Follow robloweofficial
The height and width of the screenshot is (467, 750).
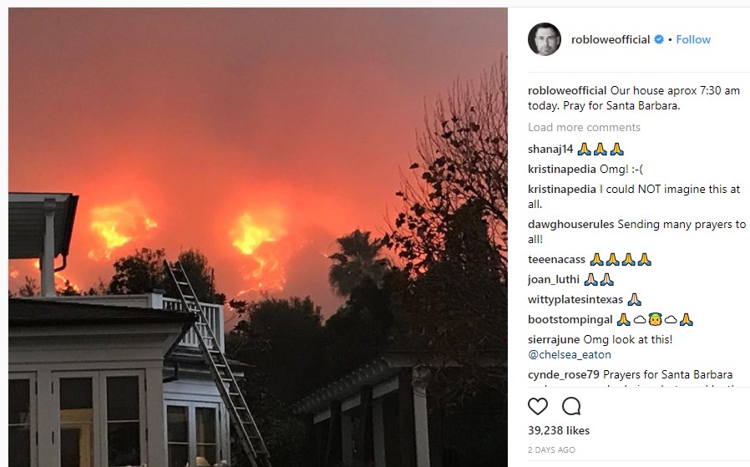tap(693, 39)
